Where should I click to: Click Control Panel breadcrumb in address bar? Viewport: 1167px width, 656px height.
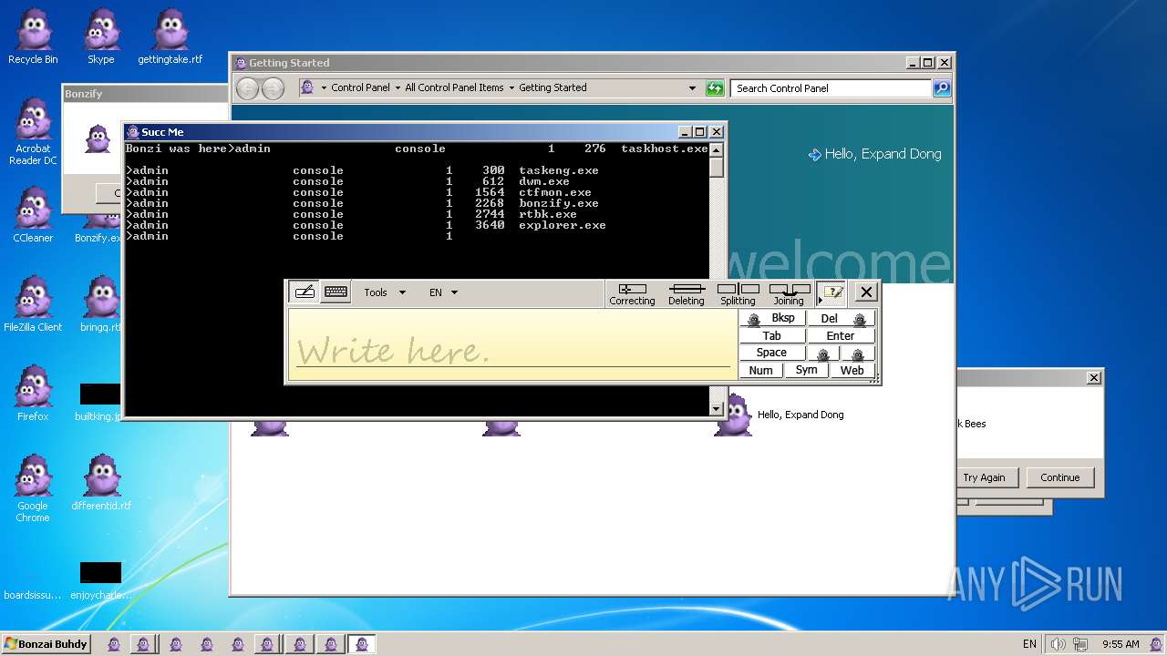pos(360,87)
